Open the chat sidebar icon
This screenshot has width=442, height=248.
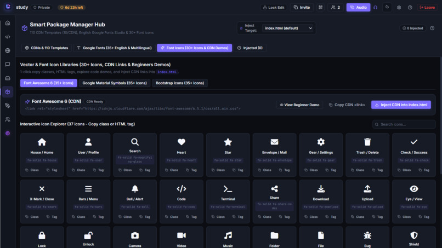(x=8, y=65)
